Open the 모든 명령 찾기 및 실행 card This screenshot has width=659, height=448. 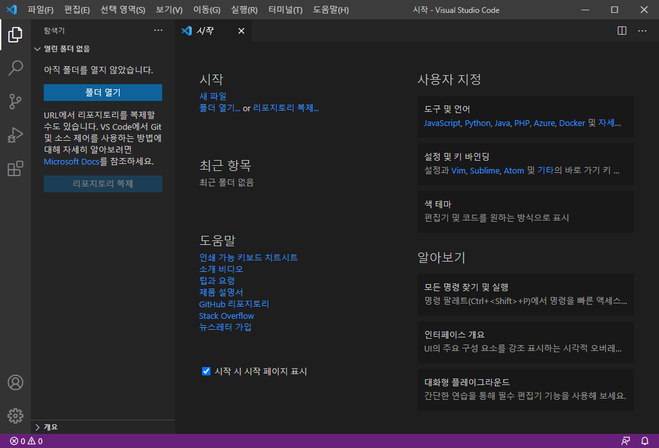[x=525, y=295]
